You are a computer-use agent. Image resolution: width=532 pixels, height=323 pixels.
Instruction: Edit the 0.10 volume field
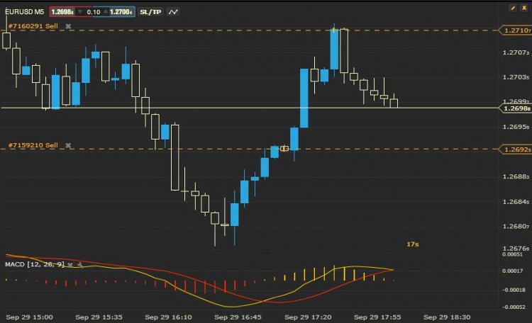point(93,12)
